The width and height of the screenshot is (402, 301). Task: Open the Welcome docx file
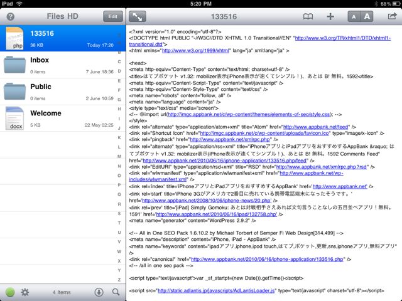[63, 119]
